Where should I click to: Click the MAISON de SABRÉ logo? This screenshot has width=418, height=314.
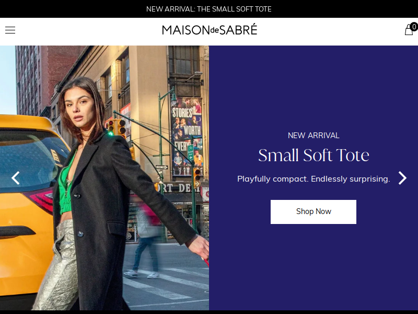(x=210, y=30)
